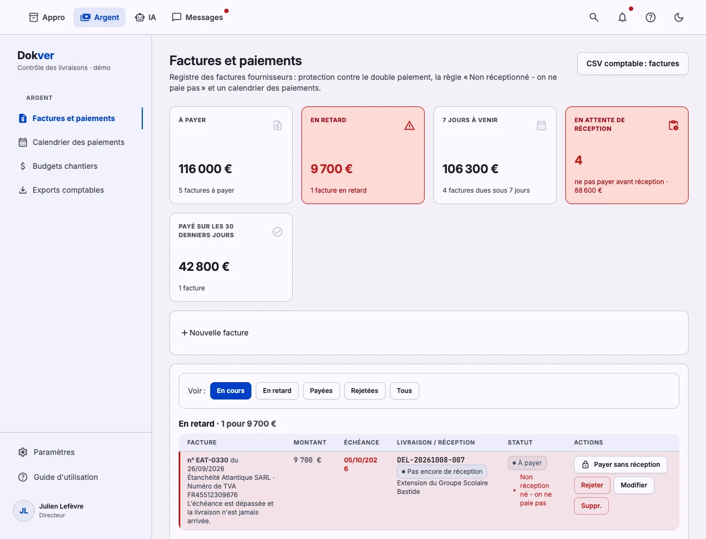Click Payer sans réception button
The image size is (706, 539).
(621, 465)
